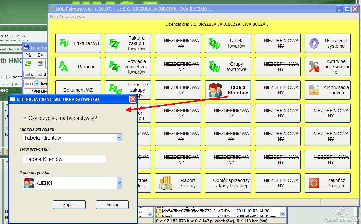The width and height of the screenshot is (361, 224).
Task: Select drive c button in Total Commander
Action: pos(29,74)
